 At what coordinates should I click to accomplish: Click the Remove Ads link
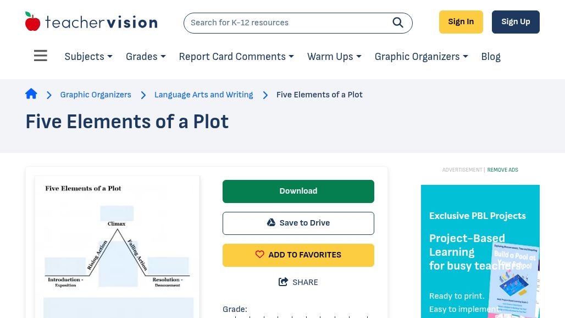pos(502,170)
